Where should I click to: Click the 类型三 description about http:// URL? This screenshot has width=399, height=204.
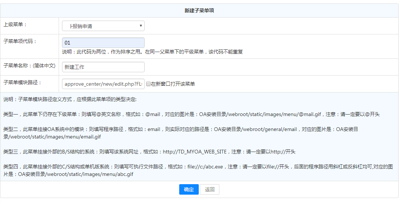point(149,152)
